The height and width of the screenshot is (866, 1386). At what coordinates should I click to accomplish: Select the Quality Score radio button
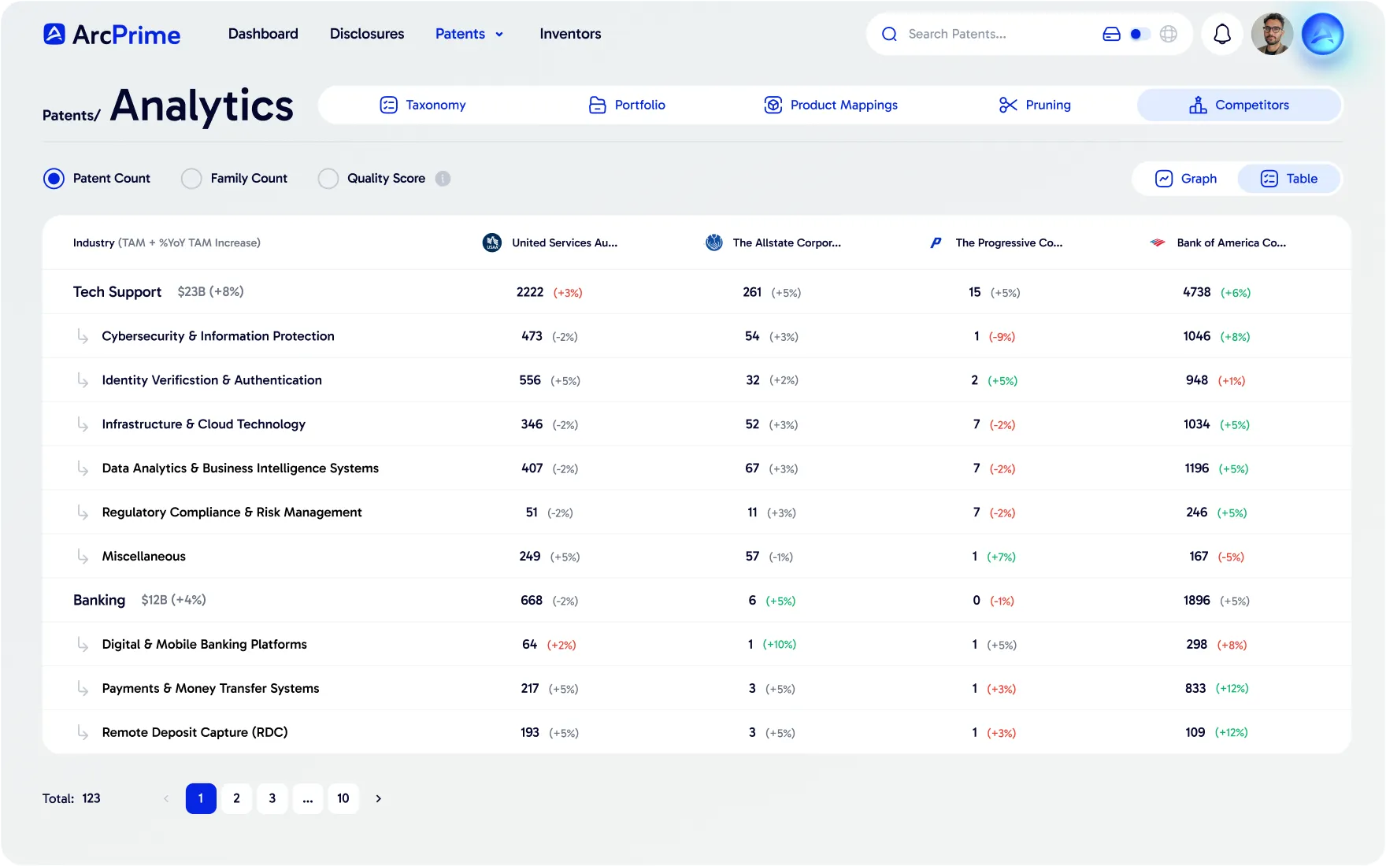(x=328, y=179)
